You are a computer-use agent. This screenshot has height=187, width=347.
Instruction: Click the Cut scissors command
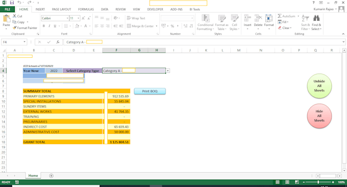tap(17, 16)
